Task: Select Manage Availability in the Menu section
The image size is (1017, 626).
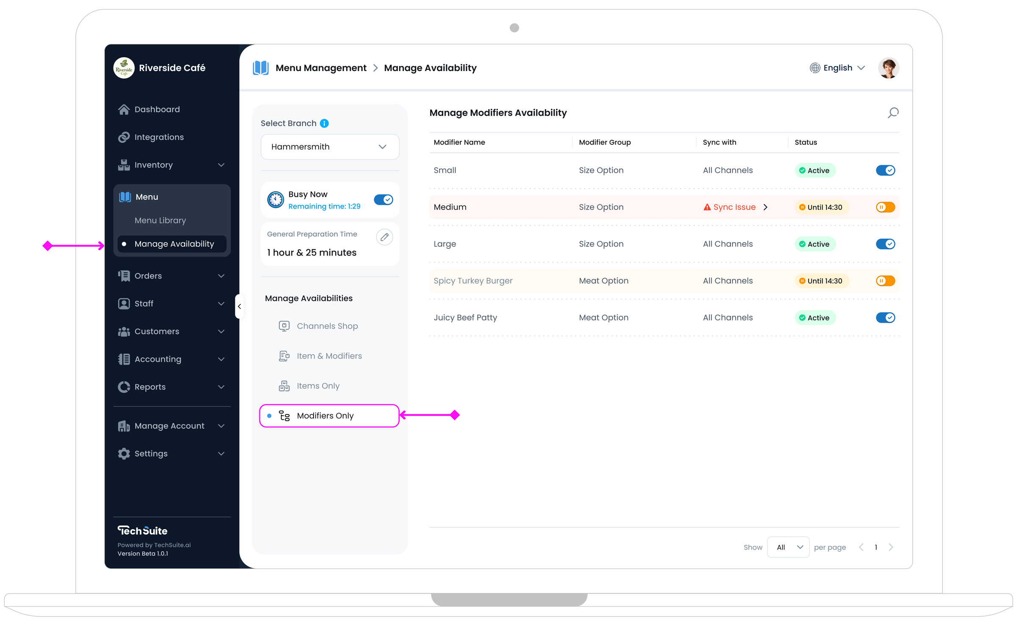Action: point(174,244)
